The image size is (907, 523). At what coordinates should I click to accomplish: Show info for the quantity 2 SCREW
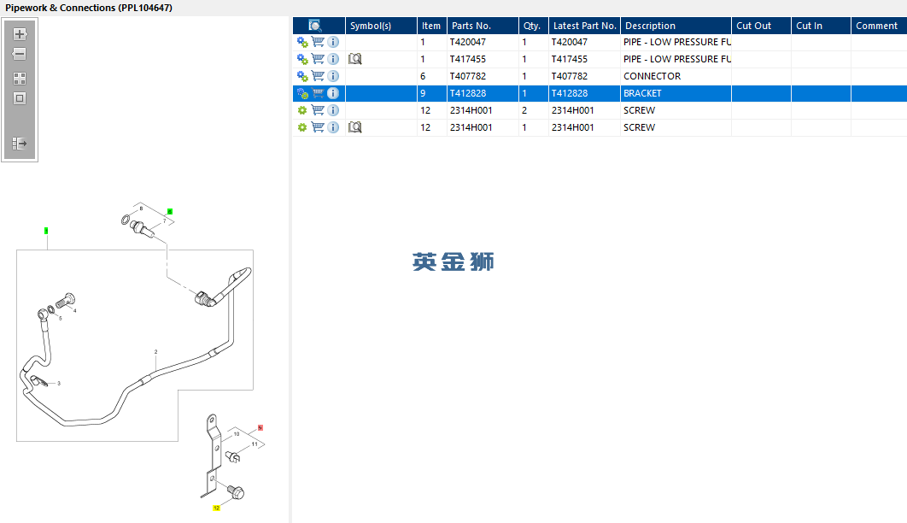(333, 110)
